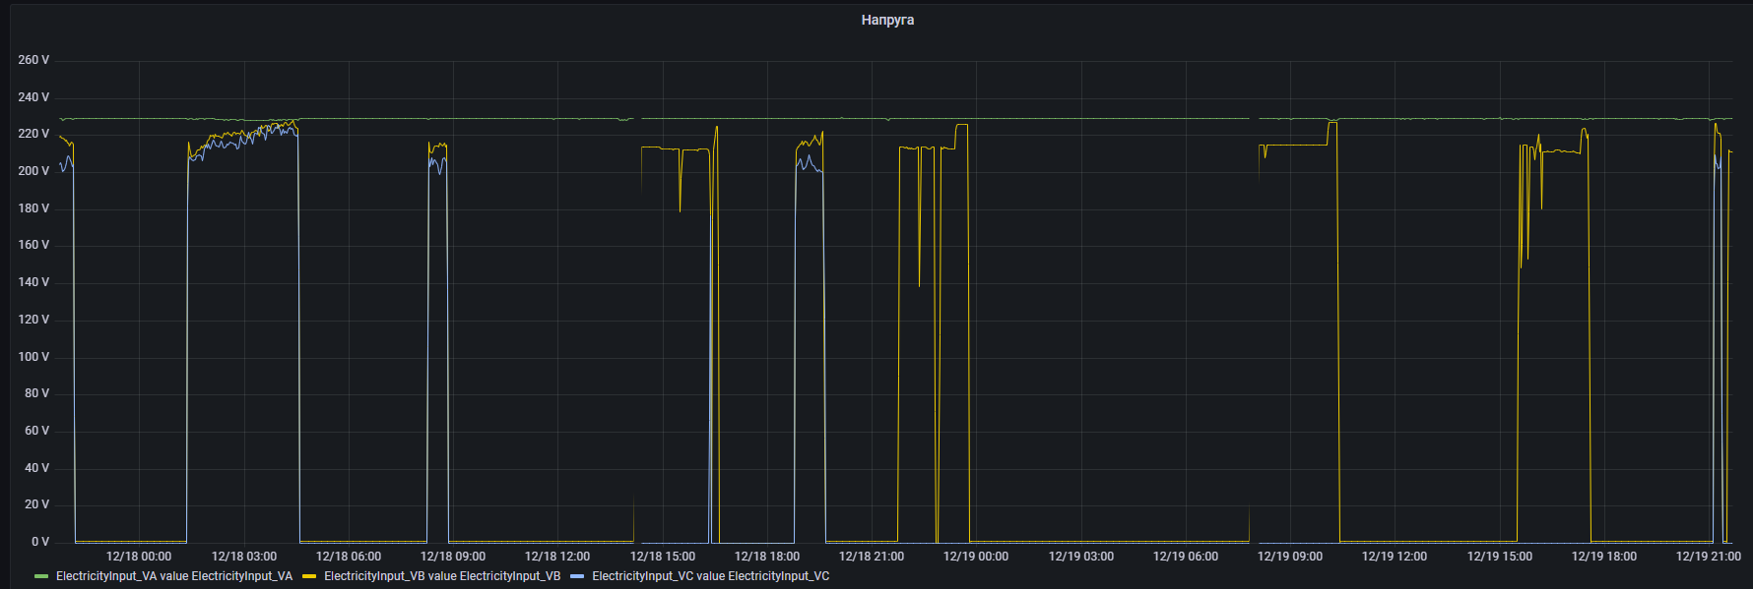Open the Напруга panel title menu

887,20
